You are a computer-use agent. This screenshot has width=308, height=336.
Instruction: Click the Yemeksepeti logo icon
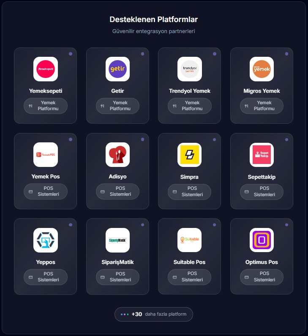pyautogui.click(x=46, y=69)
